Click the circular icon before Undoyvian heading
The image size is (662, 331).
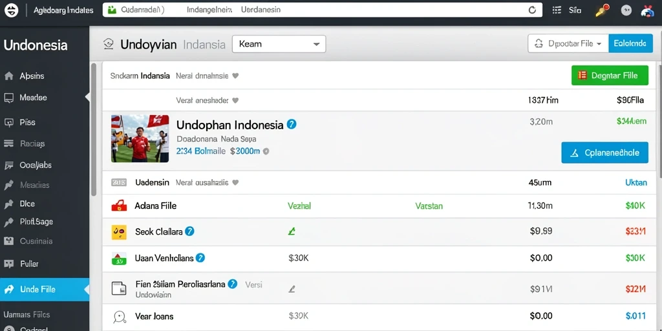pyautogui.click(x=109, y=44)
